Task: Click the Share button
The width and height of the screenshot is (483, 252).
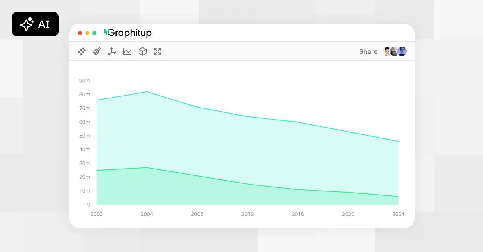Action: point(368,51)
